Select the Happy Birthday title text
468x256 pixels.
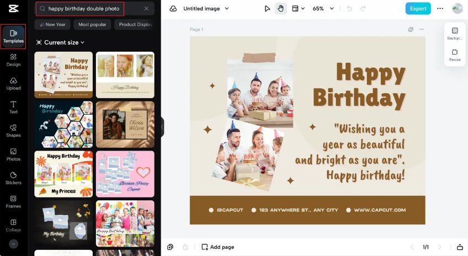click(x=359, y=85)
